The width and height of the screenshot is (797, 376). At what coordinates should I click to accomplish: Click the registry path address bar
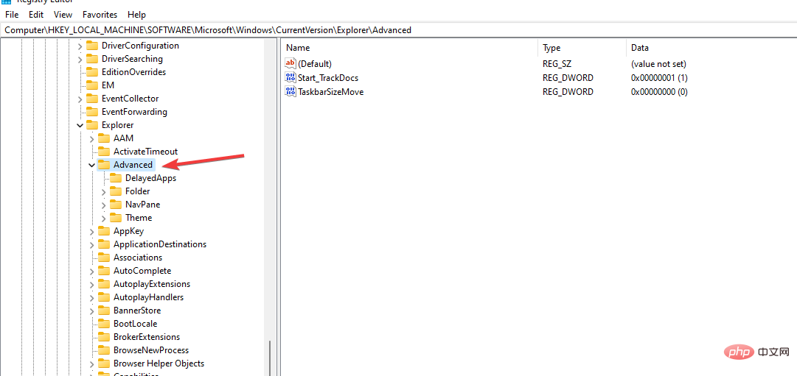(398, 30)
